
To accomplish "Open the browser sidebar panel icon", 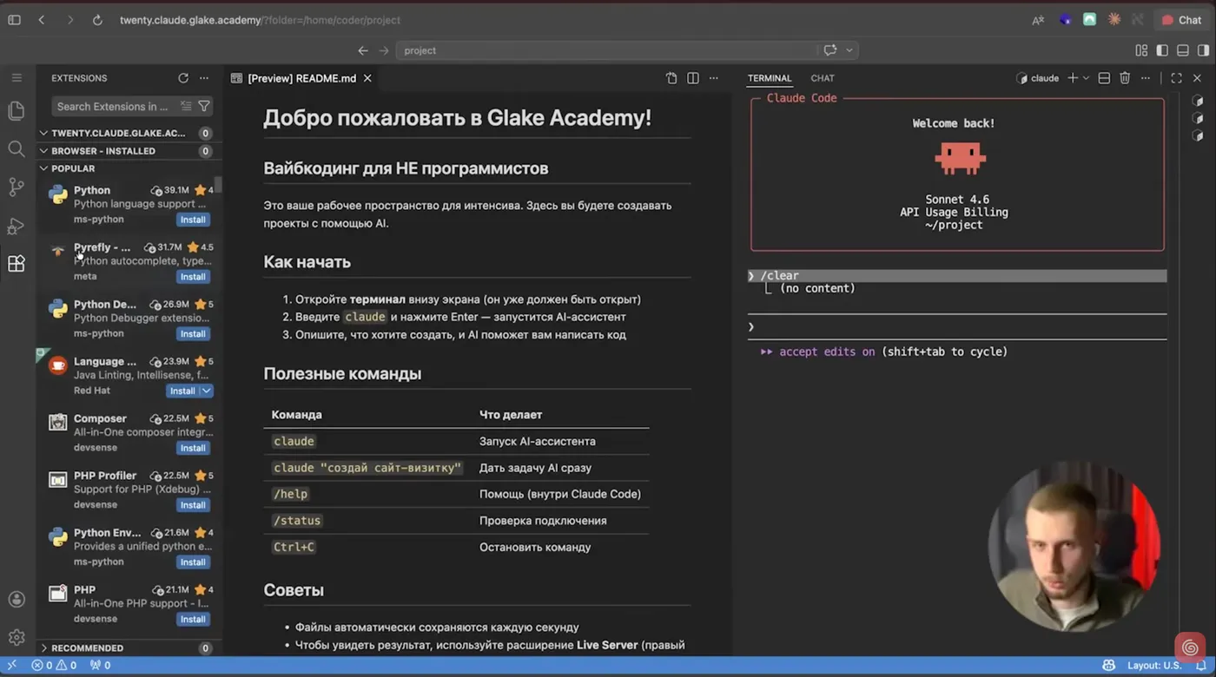I will (x=14, y=20).
